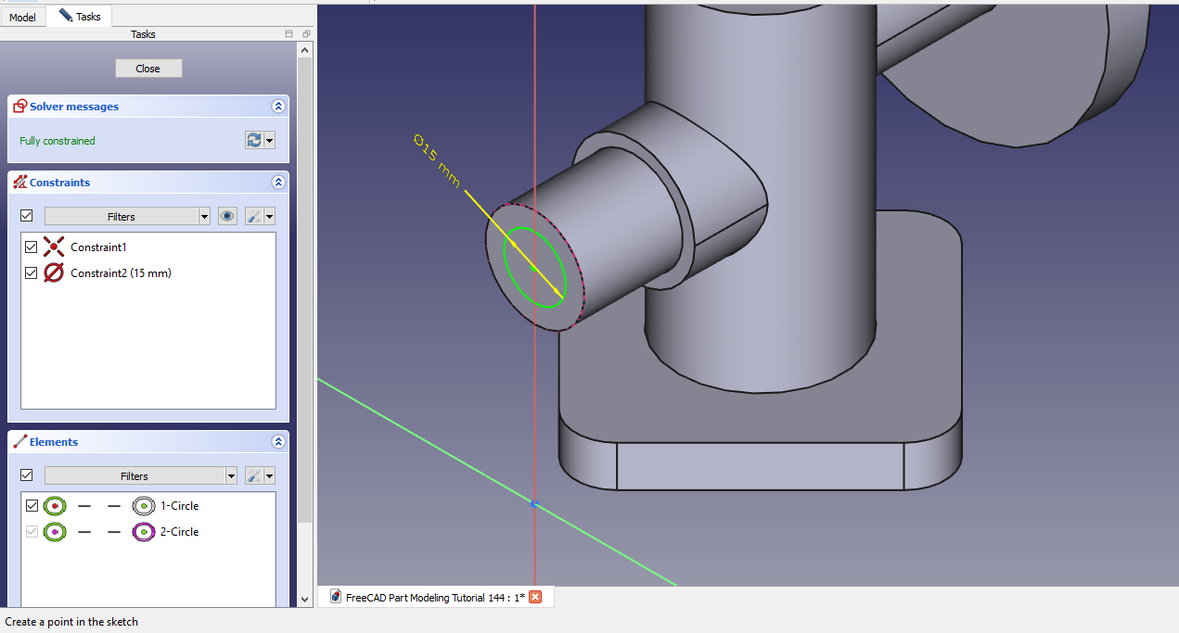The height and width of the screenshot is (633, 1179).
Task: Collapse the Solver messages section
Action: click(x=277, y=107)
